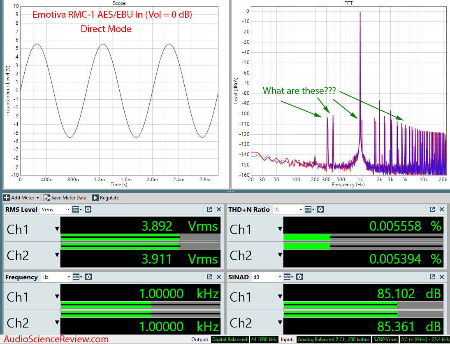The image size is (450, 344).
Task: Expand RMS Level Ch2 channel arrow
Action: [x=57, y=255]
